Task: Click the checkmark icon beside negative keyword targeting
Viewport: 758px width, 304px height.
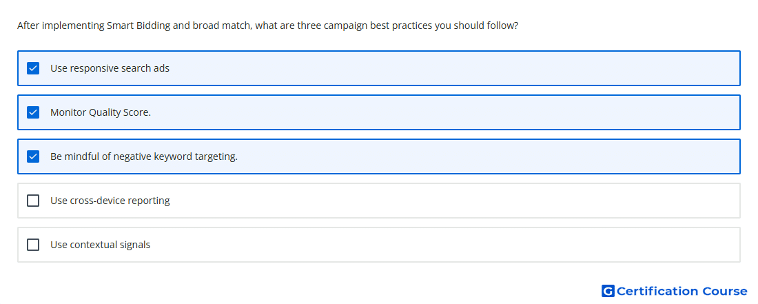Action: 33,156
